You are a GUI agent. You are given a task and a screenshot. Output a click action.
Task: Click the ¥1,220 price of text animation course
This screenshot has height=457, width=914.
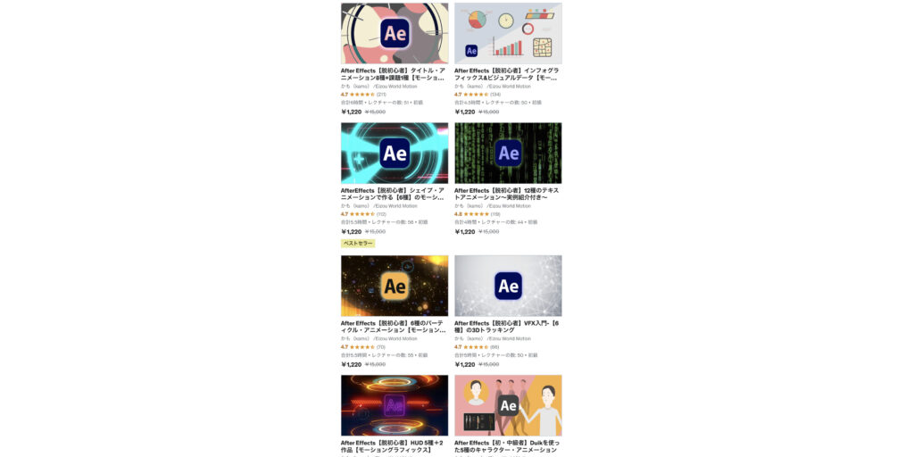[465, 231]
